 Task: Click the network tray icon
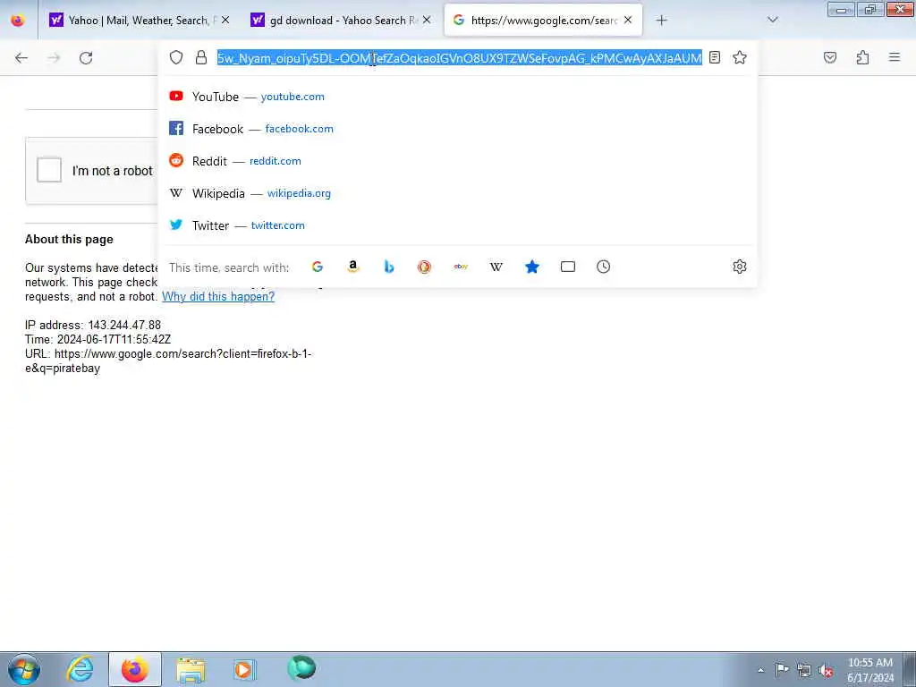pyautogui.click(x=804, y=670)
